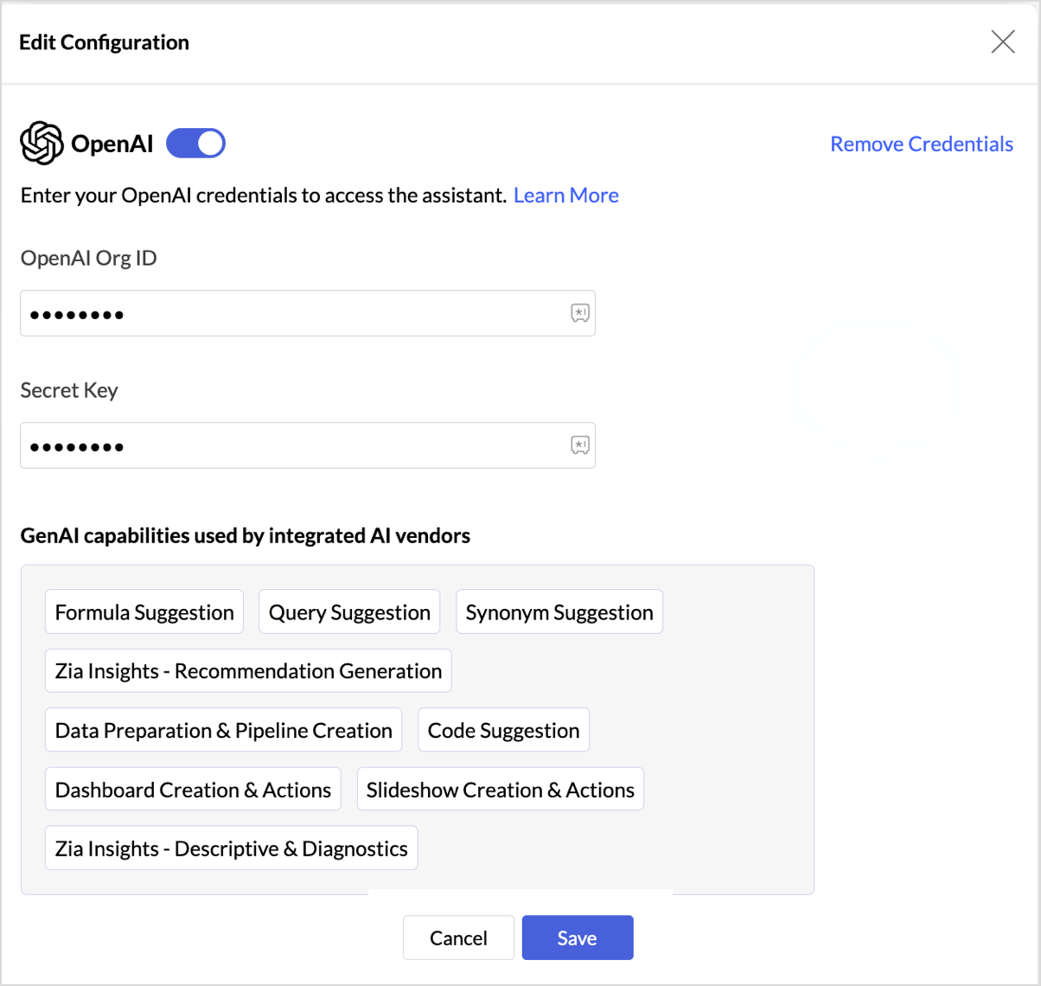The height and width of the screenshot is (986, 1041).
Task: Select the Query Suggestion capability tag
Action: (349, 612)
